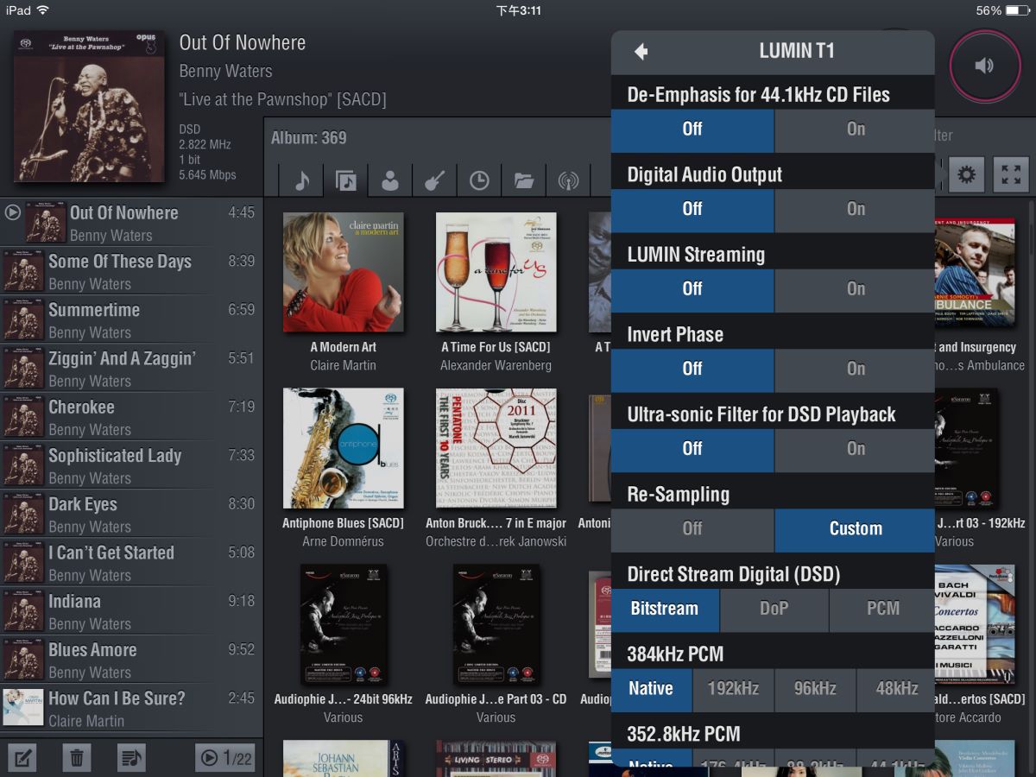Image resolution: width=1036 pixels, height=777 pixels.
Task: Set De-Emphasis for 44.1kHz to Off
Action: tap(692, 129)
